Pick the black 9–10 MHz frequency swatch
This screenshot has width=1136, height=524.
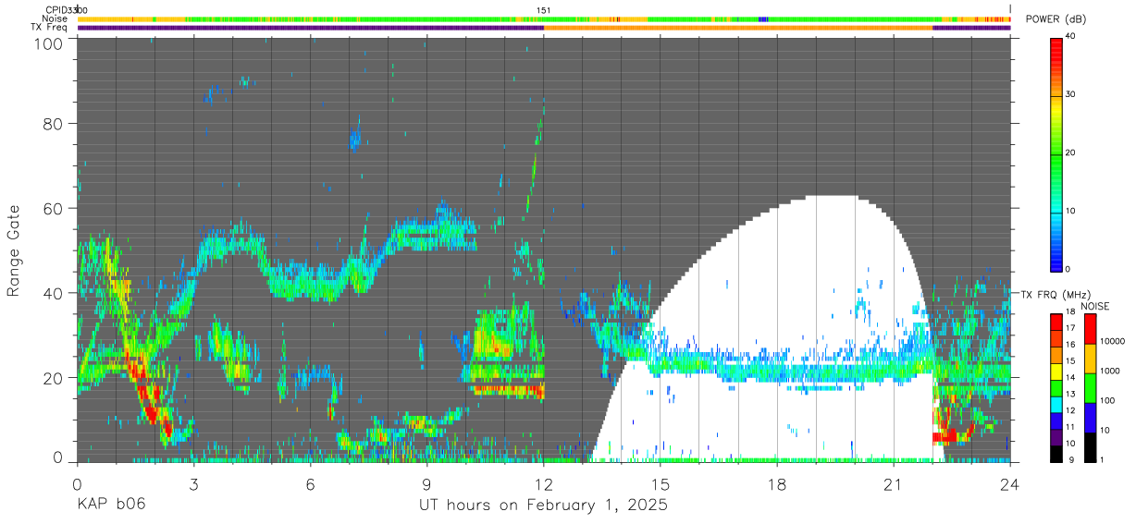click(1056, 453)
